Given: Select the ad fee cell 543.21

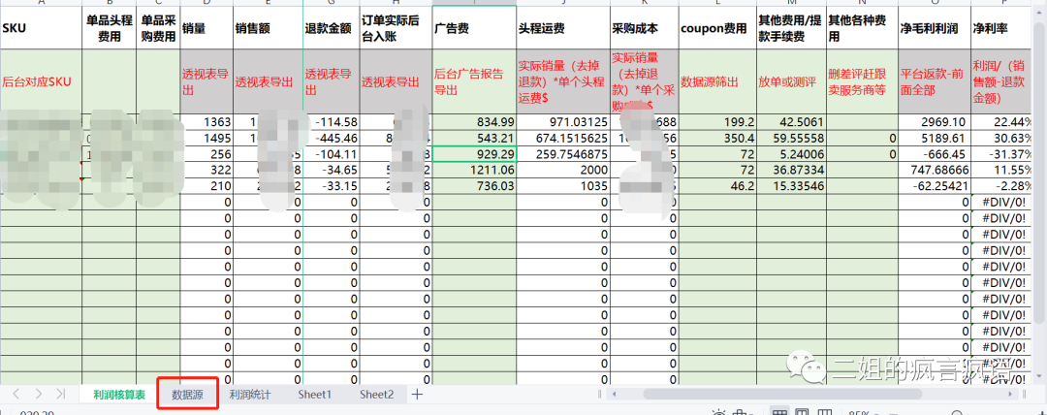Looking at the screenshot, I should [x=475, y=139].
